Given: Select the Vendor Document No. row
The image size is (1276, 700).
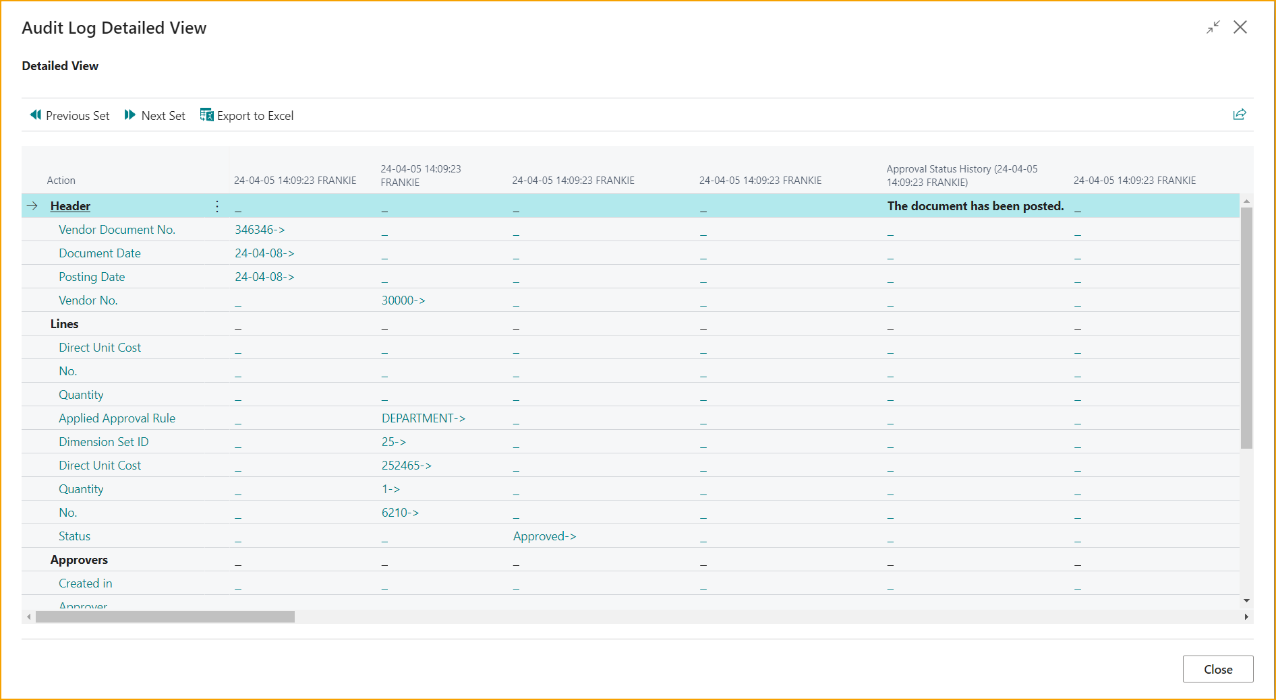Looking at the screenshot, I should (117, 230).
